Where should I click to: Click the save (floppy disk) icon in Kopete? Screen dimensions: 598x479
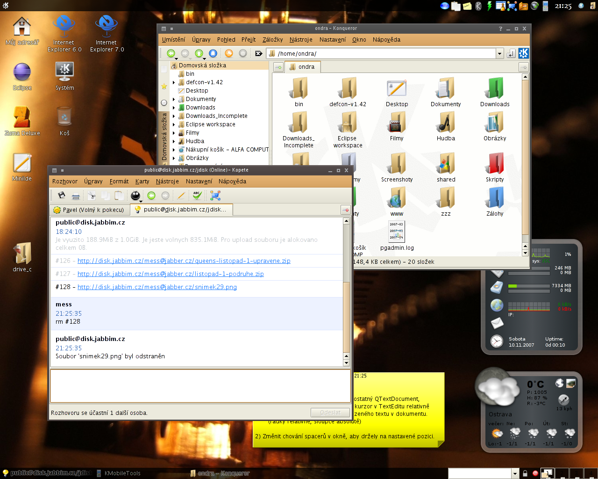coord(62,196)
